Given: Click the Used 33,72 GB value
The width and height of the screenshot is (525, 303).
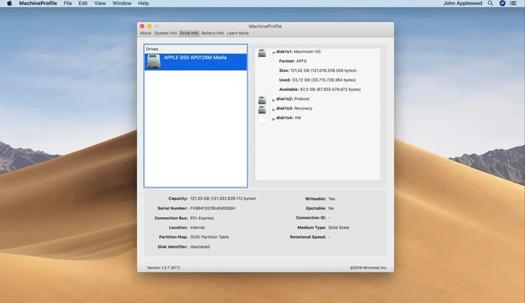Looking at the screenshot, I should coord(324,80).
